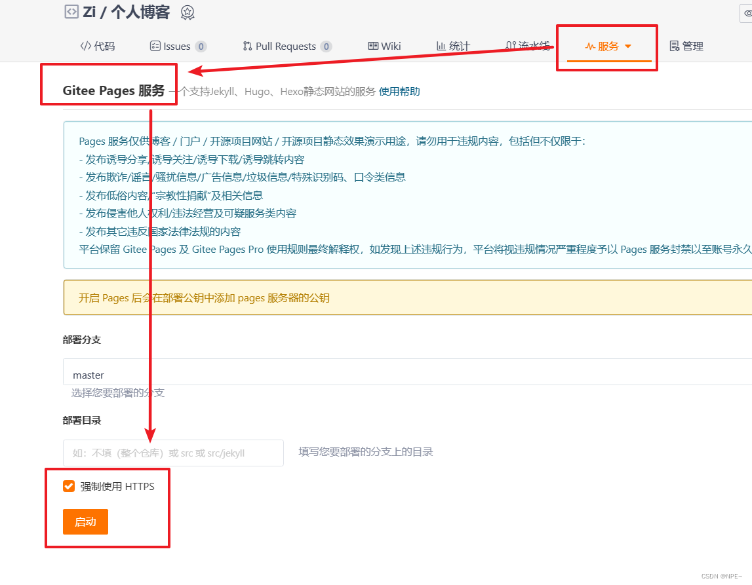Viewport: 752px width, 585px height.
Task: Click the hint text 填写您要部署的分支上的目录
Action: coord(366,452)
